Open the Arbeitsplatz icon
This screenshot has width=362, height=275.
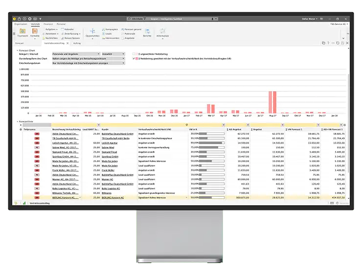click(162, 32)
